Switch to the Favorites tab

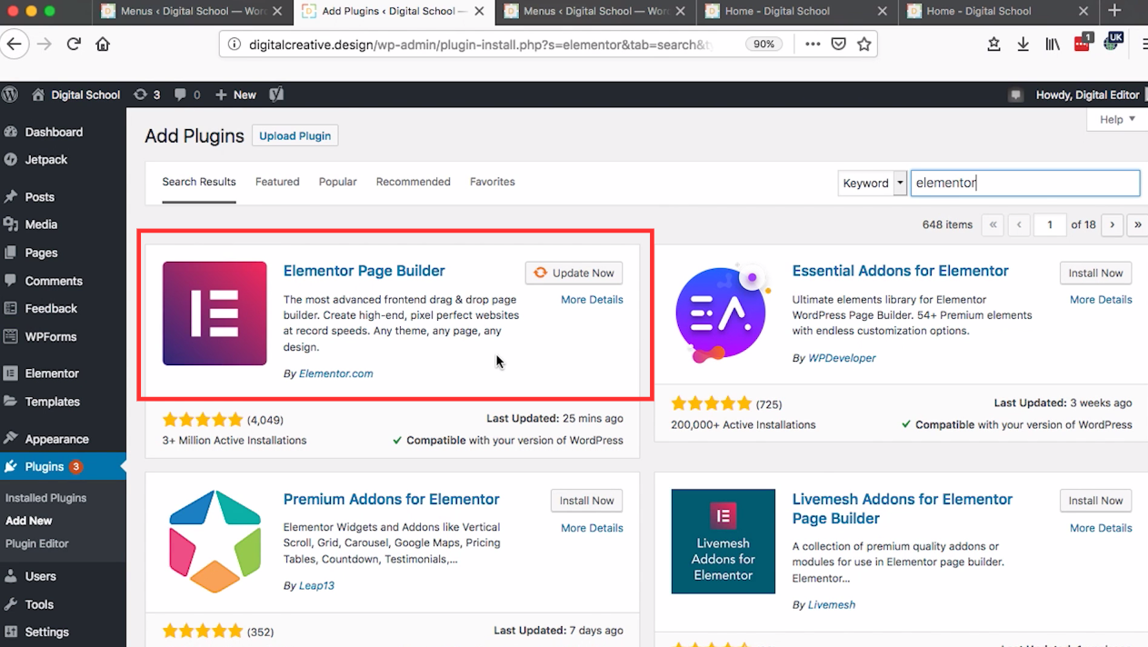[x=492, y=182]
